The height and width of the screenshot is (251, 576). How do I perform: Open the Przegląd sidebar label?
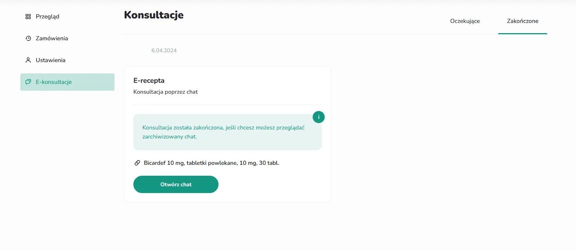47,17
